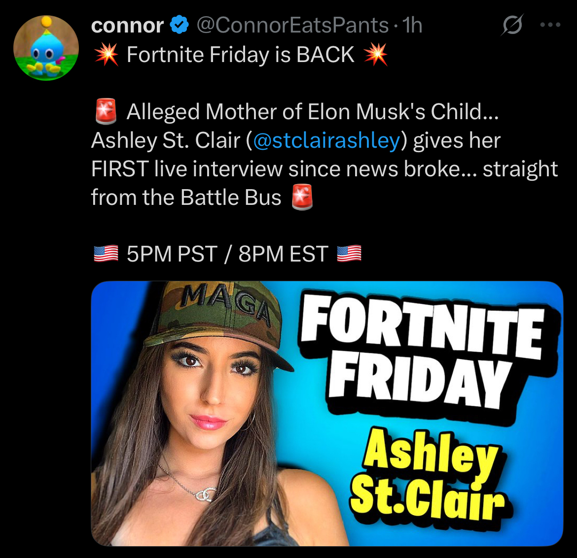Click the collision emoji before "Fortnite Friday"

point(107,55)
